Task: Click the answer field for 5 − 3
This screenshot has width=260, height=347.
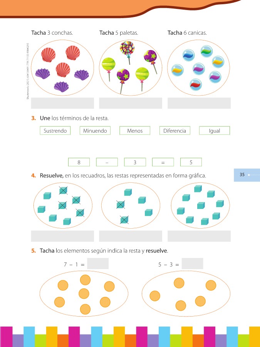Action: pyautogui.click(x=192, y=264)
